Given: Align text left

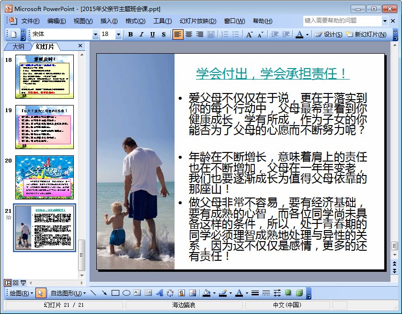Looking at the screenshot, I should pyautogui.click(x=178, y=35).
